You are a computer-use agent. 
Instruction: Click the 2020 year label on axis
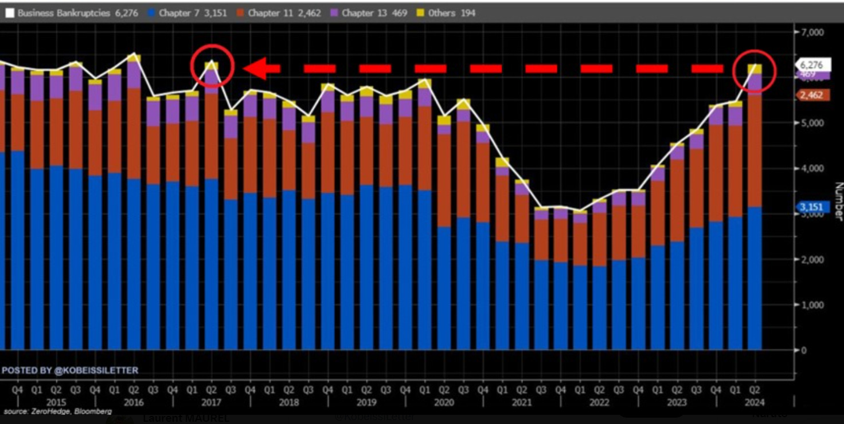(444, 402)
